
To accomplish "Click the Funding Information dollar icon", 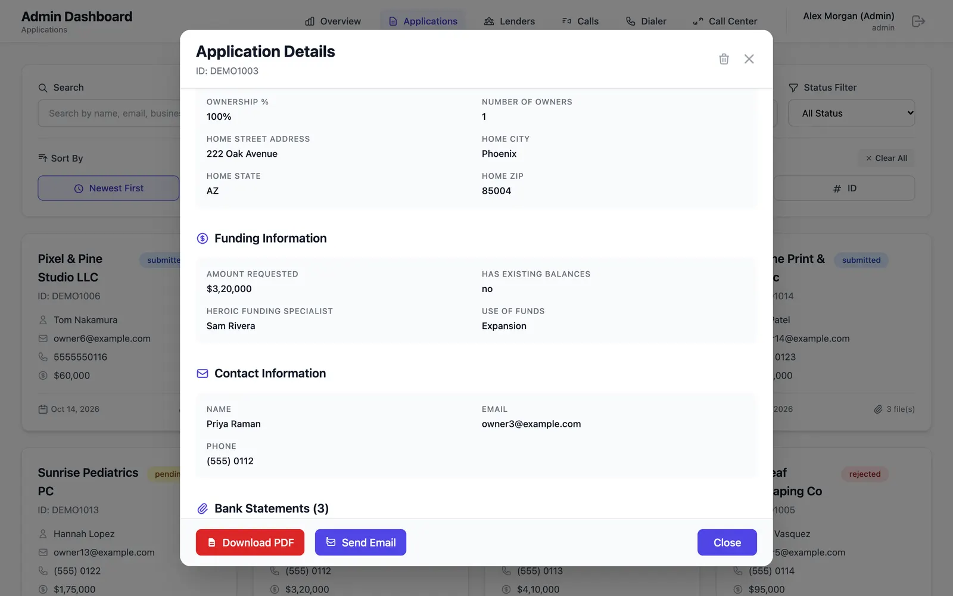I will (203, 238).
